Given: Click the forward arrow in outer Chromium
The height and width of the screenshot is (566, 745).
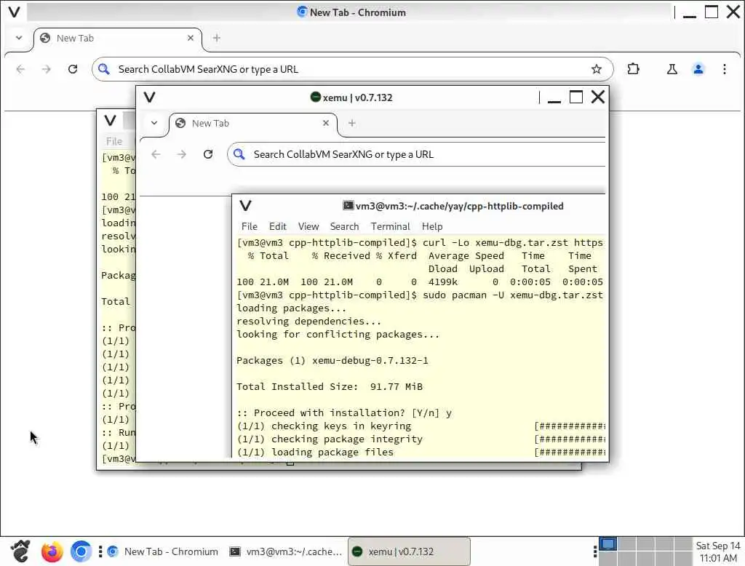Looking at the screenshot, I should coord(46,69).
